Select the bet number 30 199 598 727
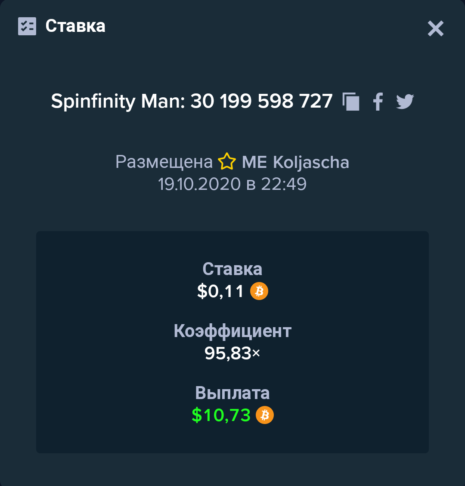The height and width of the screenshot is (486, 465). click(261, 101)
